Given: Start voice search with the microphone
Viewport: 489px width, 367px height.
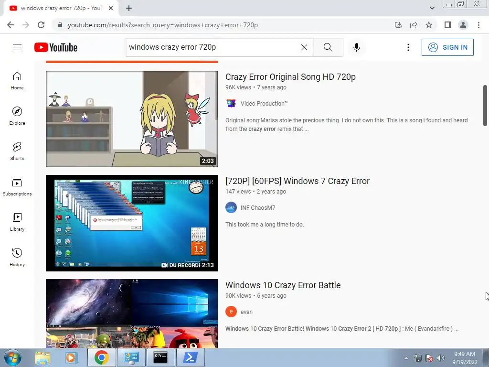Looking at the screenshot, I should coord(357,47).
